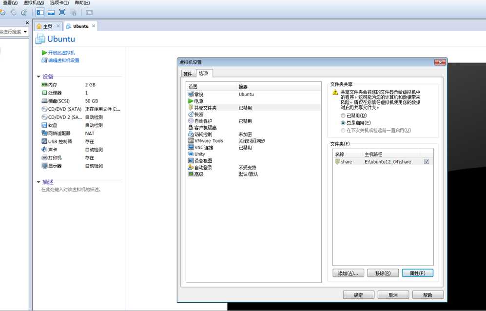Select the 高级 settings row
Screen dimensions: 486x311
(254, 174)
